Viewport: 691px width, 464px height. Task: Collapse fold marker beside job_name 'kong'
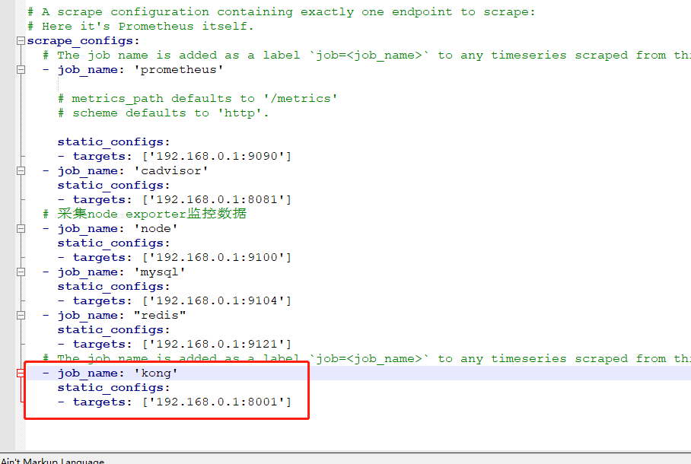21,373
